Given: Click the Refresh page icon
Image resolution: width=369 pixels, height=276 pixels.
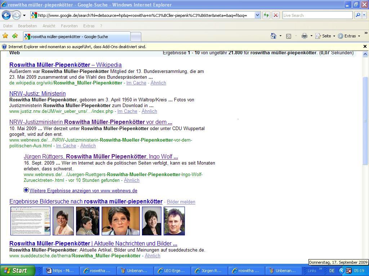Looking at the screenshot, I should (x=266, y=15).
